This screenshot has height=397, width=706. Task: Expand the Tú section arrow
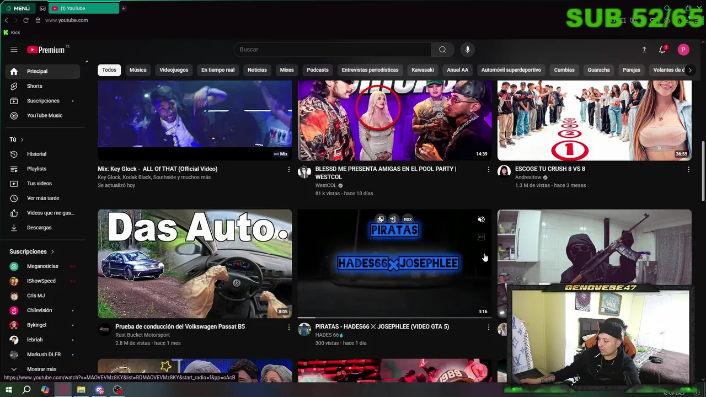coord(22,140)
